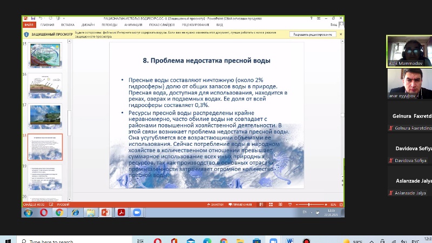Open the ПОКАЗ СЛАЙДОВ ribbon tab
Screen dimensions: 432x243
pyautogui.click(x=162, y=25)
